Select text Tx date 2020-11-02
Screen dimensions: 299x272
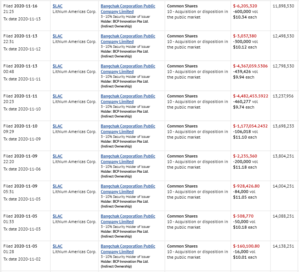tap(22, 259)
